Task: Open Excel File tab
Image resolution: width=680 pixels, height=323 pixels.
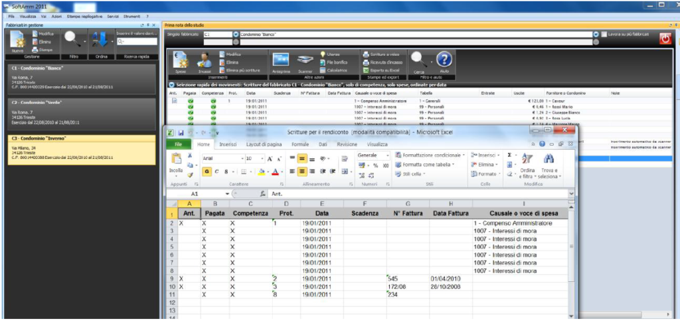Action: coord(178,144)
